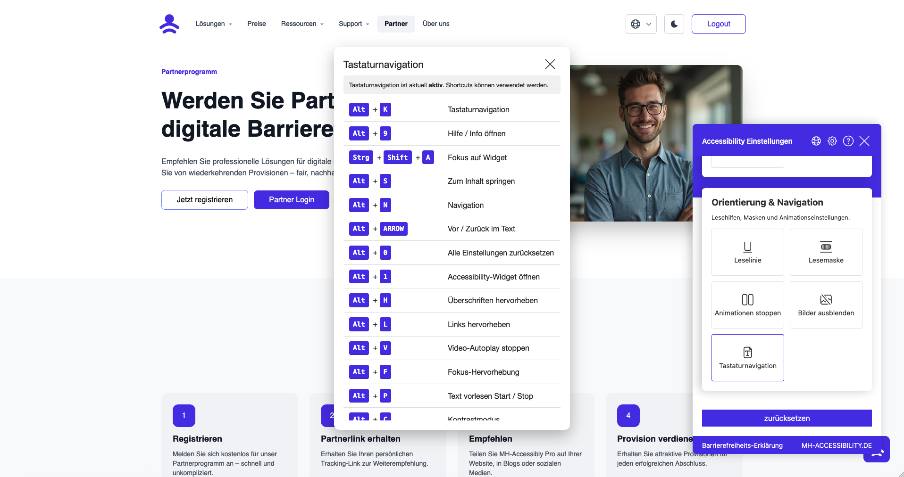Image resolution: width=904 pixels, height=477 pixels.
Task: Expand the Lösungen dropdown menu
Action: click(214, 24)
